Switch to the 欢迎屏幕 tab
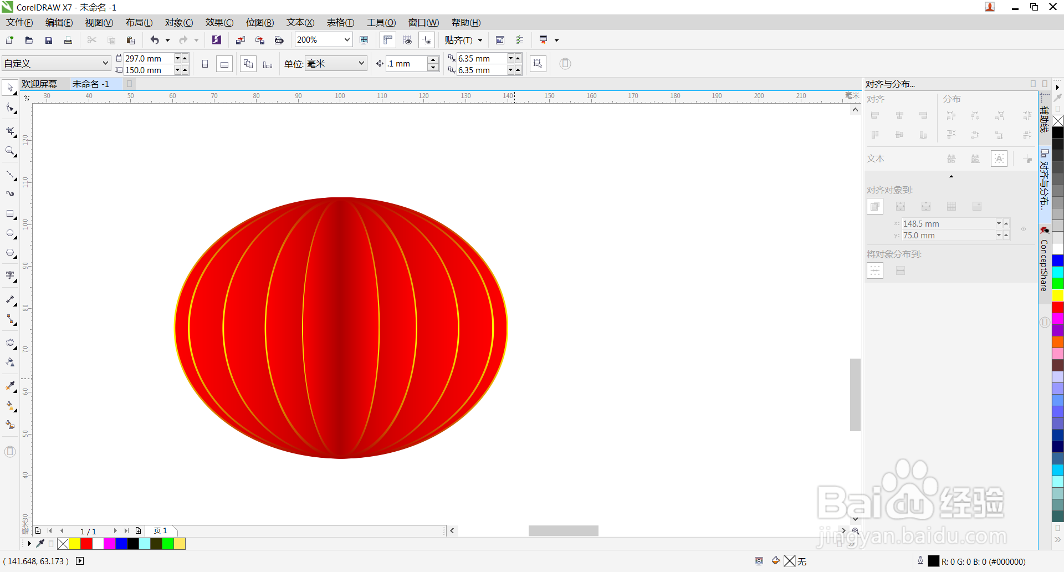This screenshot has width=1064, height=572. click(39, 84)
